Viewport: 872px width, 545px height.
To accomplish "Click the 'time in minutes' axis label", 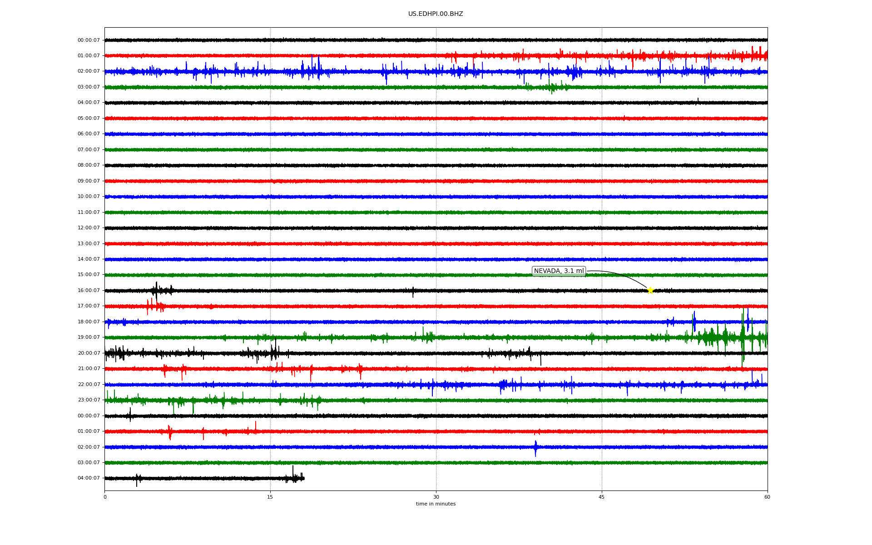I will click(436, 504).
